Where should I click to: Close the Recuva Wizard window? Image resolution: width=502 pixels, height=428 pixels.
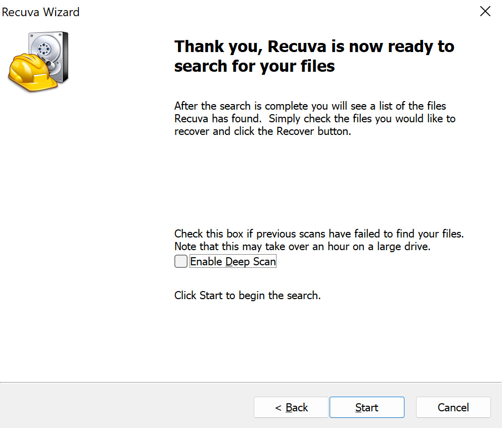point(485,12)
